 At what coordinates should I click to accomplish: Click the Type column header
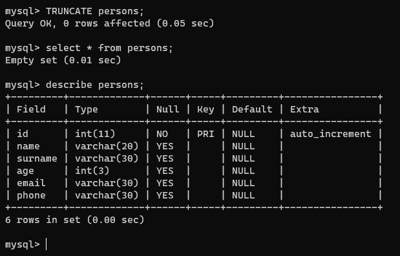[87, 110]
